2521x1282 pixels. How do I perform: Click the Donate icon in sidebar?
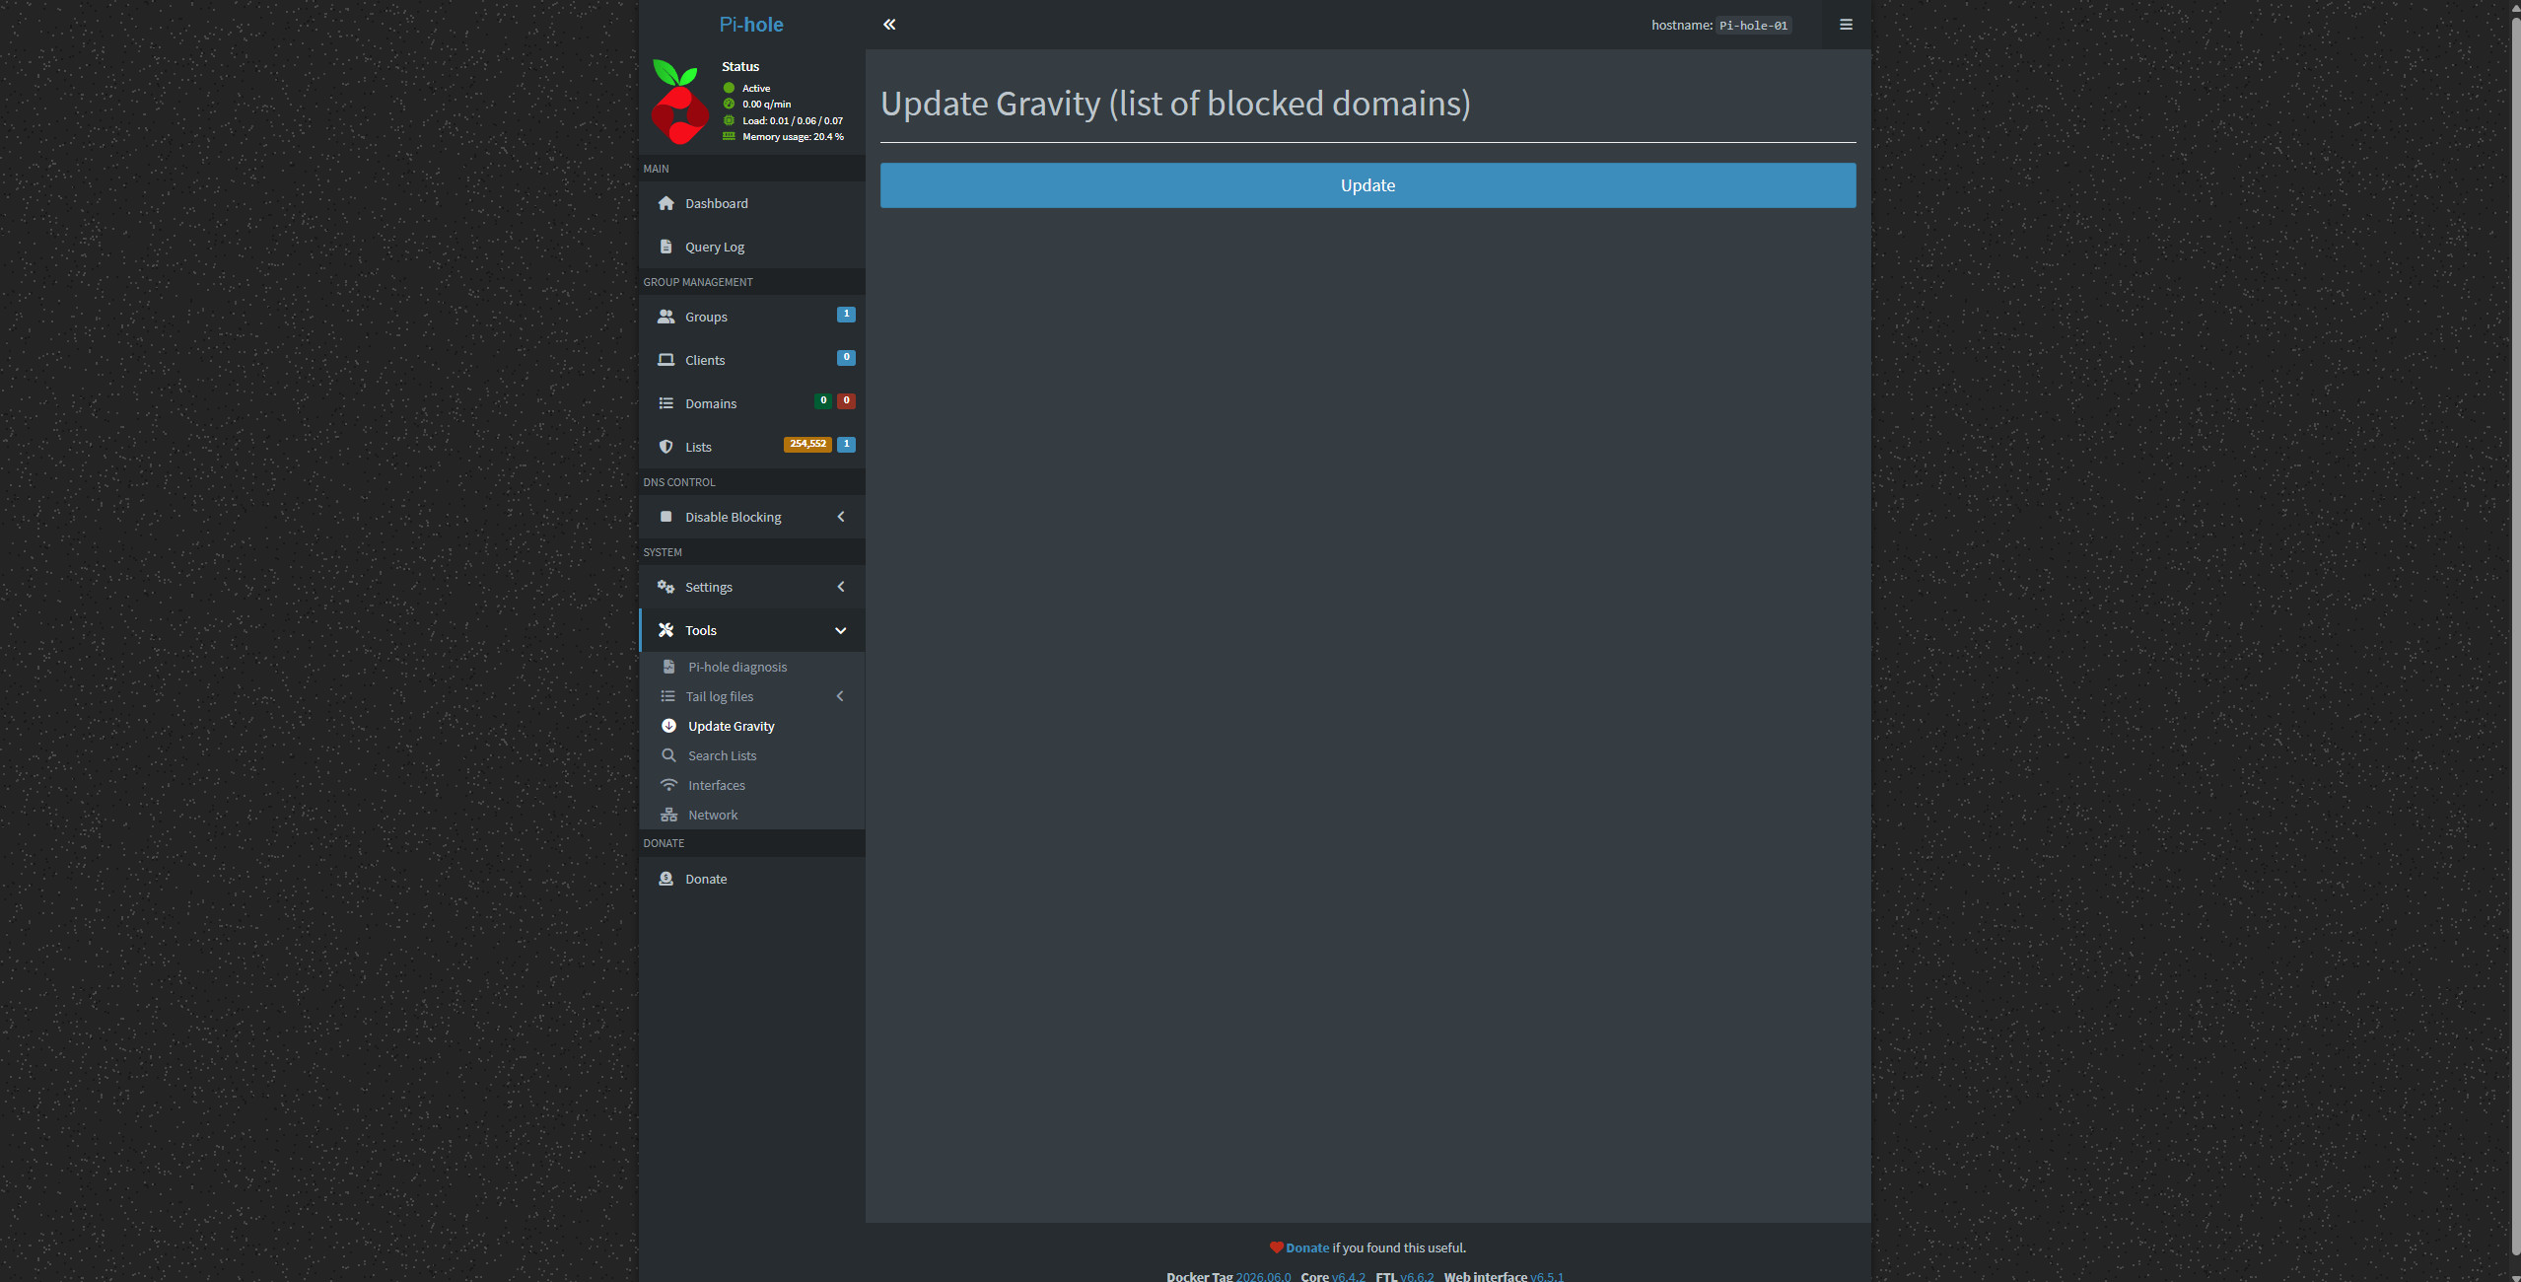[x=666, y=879]
